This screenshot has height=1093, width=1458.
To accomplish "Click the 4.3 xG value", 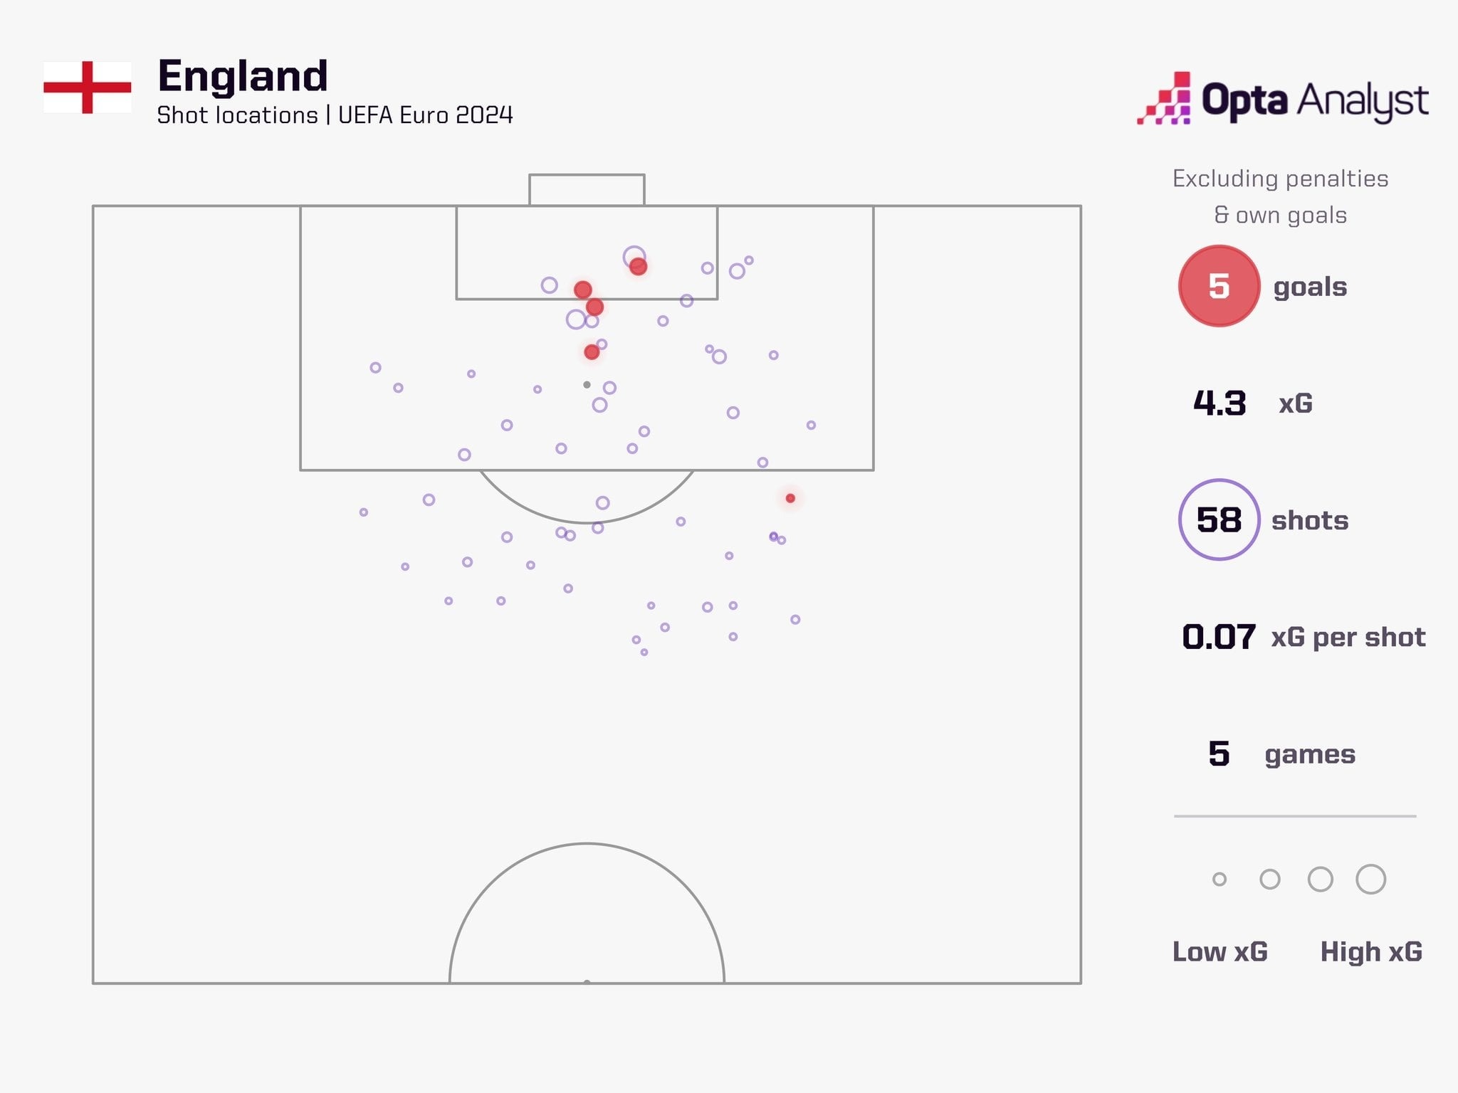I will click(1220, 403).
